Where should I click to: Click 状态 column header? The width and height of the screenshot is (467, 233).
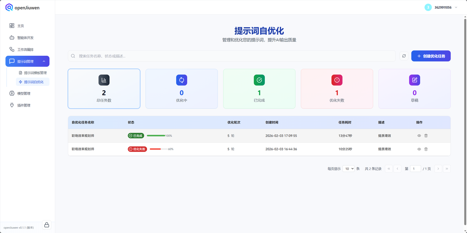(131, 122)
